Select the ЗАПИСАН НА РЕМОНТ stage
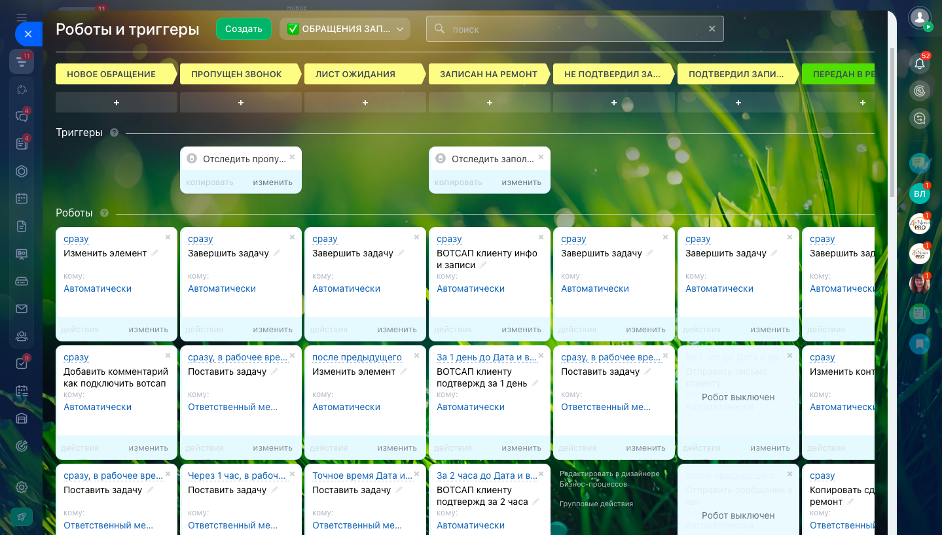 [489, 74]
